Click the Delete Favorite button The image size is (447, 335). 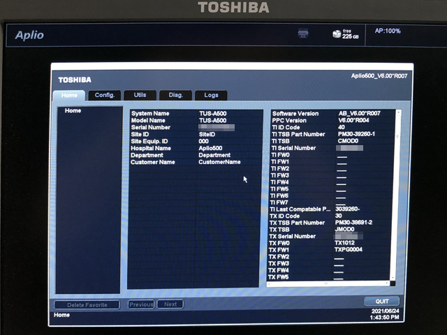[x=87, y=305]
